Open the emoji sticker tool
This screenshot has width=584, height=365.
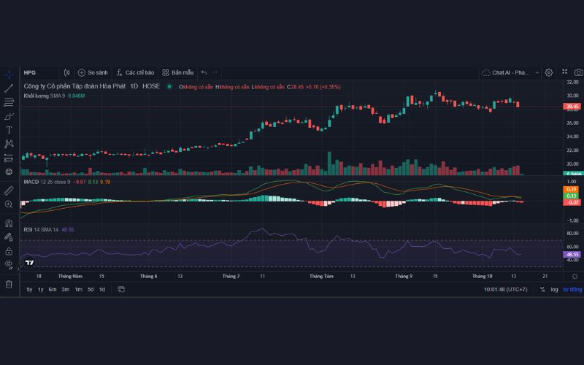pos(9,172)
